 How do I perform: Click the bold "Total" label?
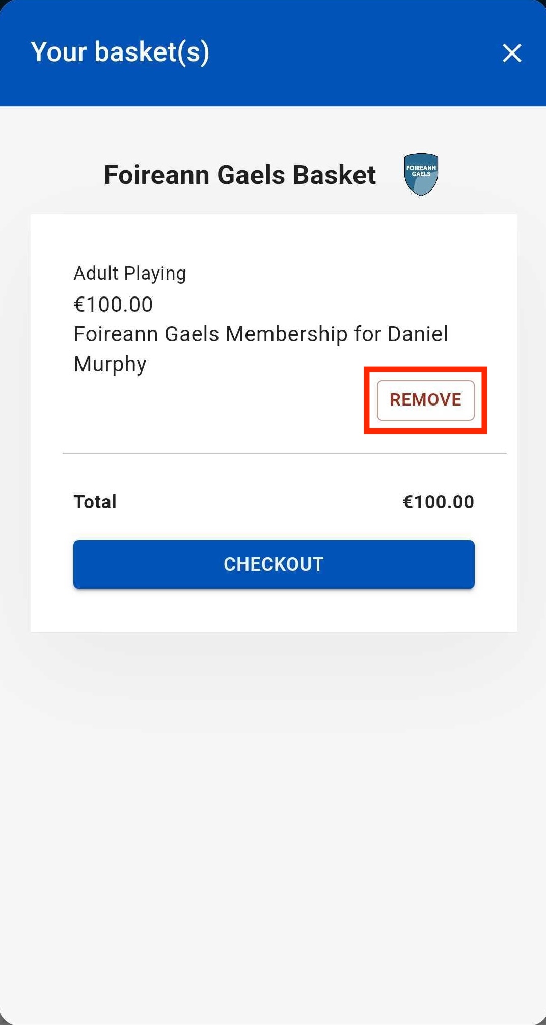click(x=95, y=502)
